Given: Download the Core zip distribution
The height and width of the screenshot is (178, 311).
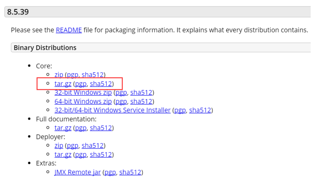Looking at the screenshot, I should pos(59,75).
